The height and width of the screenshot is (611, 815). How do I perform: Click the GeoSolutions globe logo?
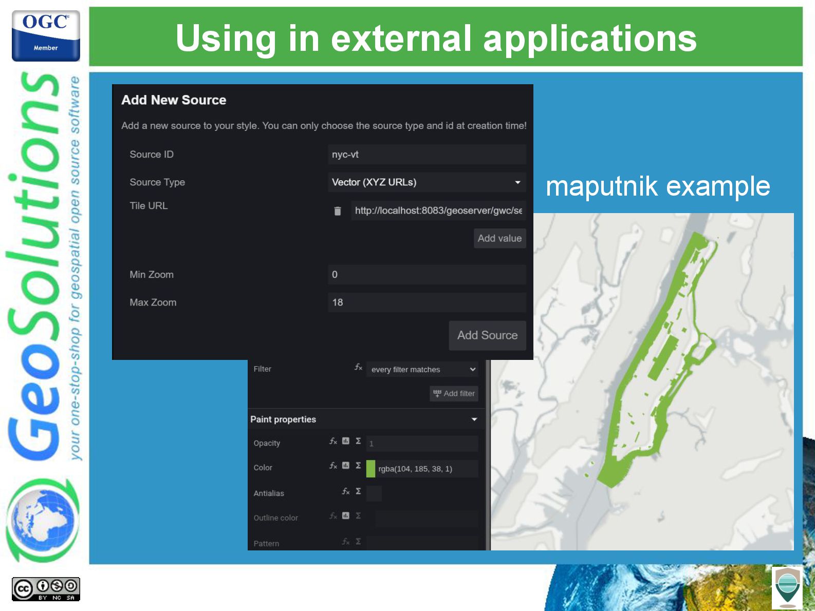(x=43, y=520)
